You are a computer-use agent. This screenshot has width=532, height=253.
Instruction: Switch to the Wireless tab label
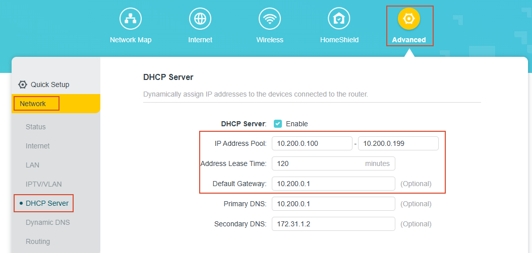[270, 40]
